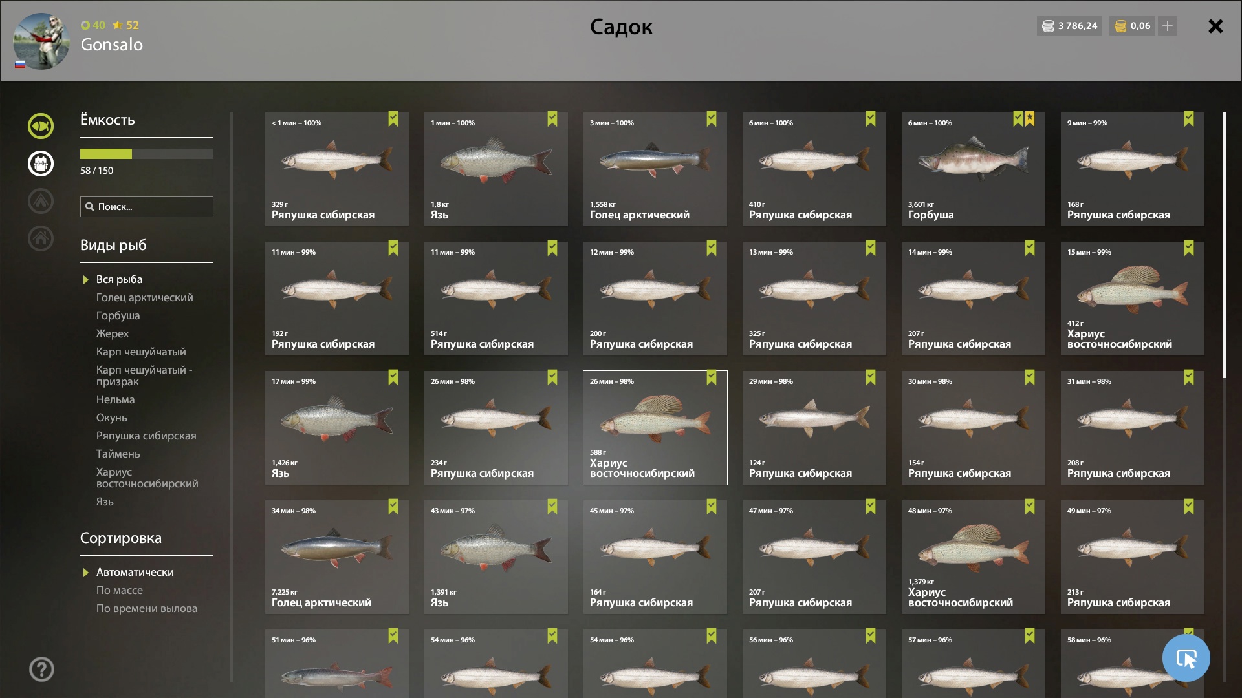Click the Поиск search field
This screenshot has width=1242, height=698.
pyautogui.click(x=147, y=207)
